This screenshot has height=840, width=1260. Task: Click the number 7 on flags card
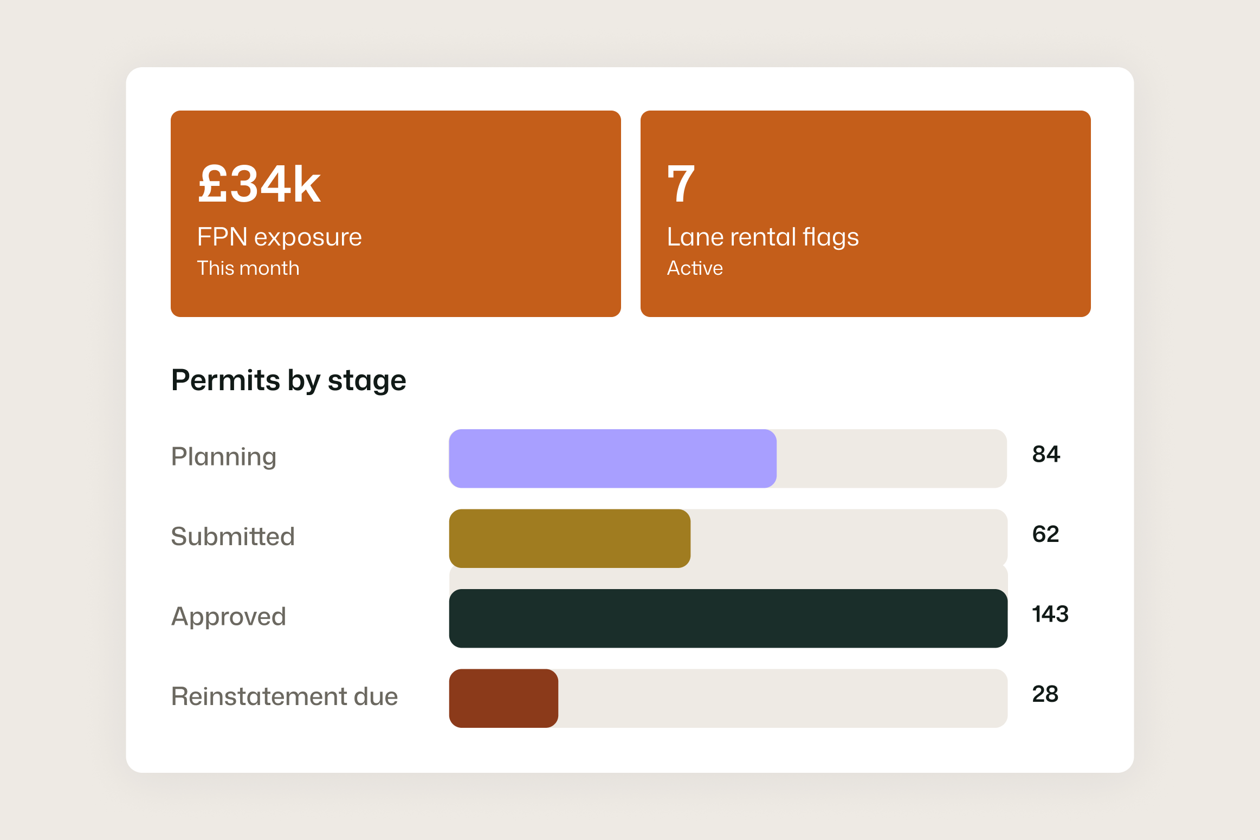click(681, 185)
